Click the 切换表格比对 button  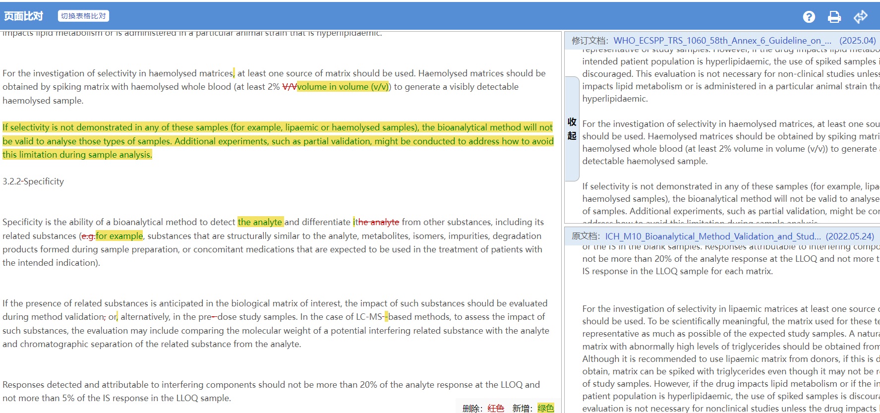[x=83, y=16]
